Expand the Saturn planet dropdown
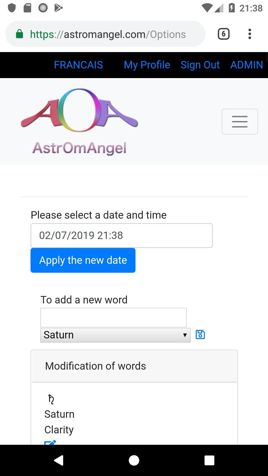Image resolution: width=268 pixels, height=476 pixels. [115, 335]
